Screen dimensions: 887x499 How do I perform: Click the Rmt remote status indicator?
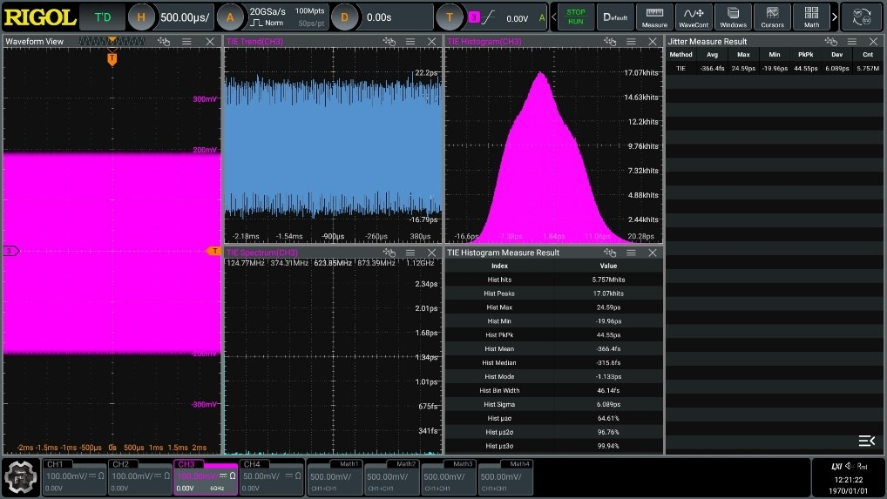pos(862,466)
